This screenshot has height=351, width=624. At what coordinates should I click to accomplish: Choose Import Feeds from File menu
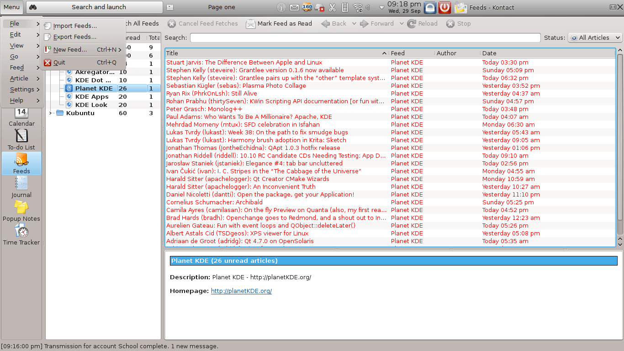75,26
